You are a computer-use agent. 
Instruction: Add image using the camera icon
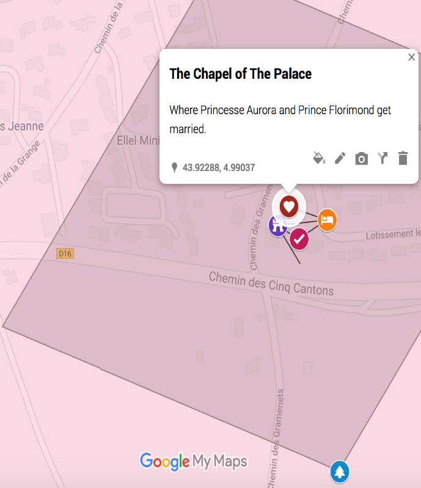(362, 159)
